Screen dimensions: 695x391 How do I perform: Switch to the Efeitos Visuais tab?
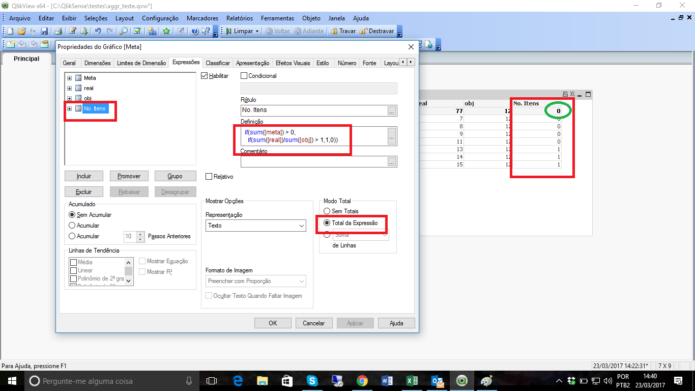pyautogui.click(x=293, y=63)
